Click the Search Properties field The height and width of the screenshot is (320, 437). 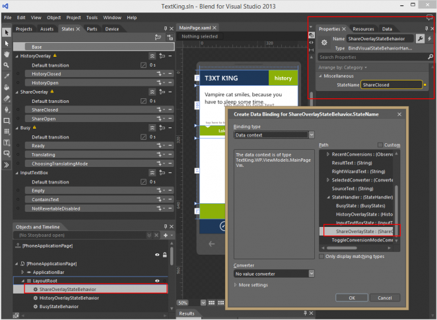(x=372, y=57)
